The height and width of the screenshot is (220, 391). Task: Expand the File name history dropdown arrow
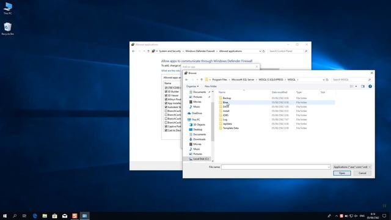tap(329, 167)
